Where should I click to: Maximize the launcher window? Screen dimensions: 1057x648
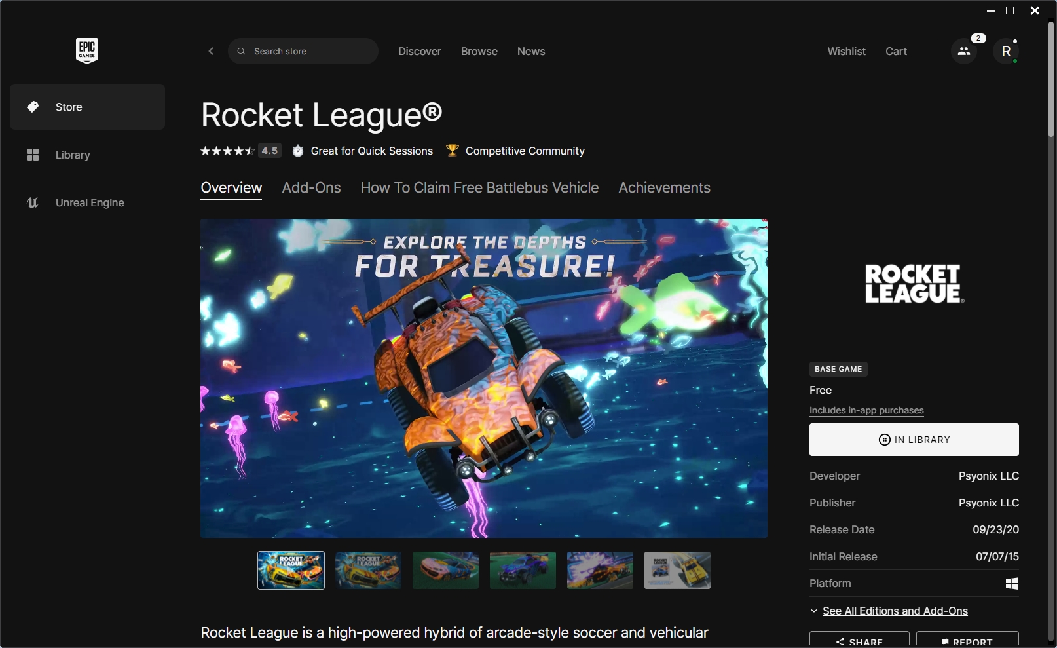pyautogui.click(x=1010, y=10)
